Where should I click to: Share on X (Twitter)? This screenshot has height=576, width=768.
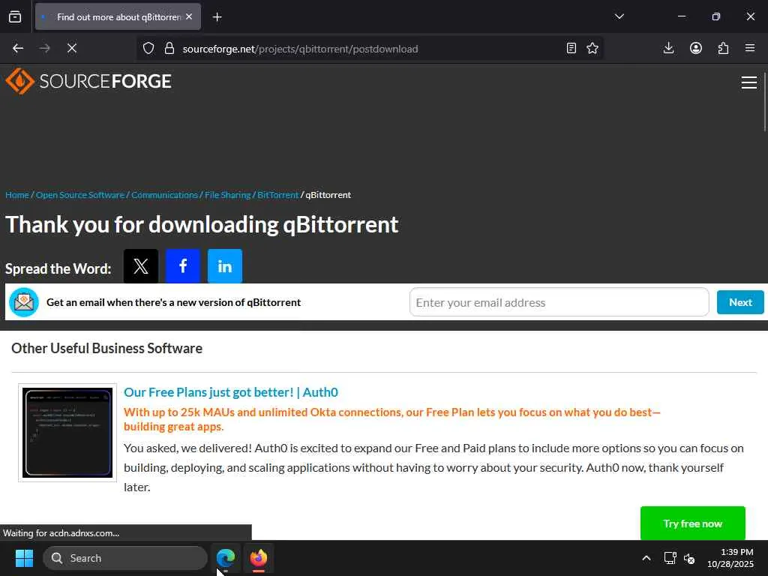click(x=141, y=266)
